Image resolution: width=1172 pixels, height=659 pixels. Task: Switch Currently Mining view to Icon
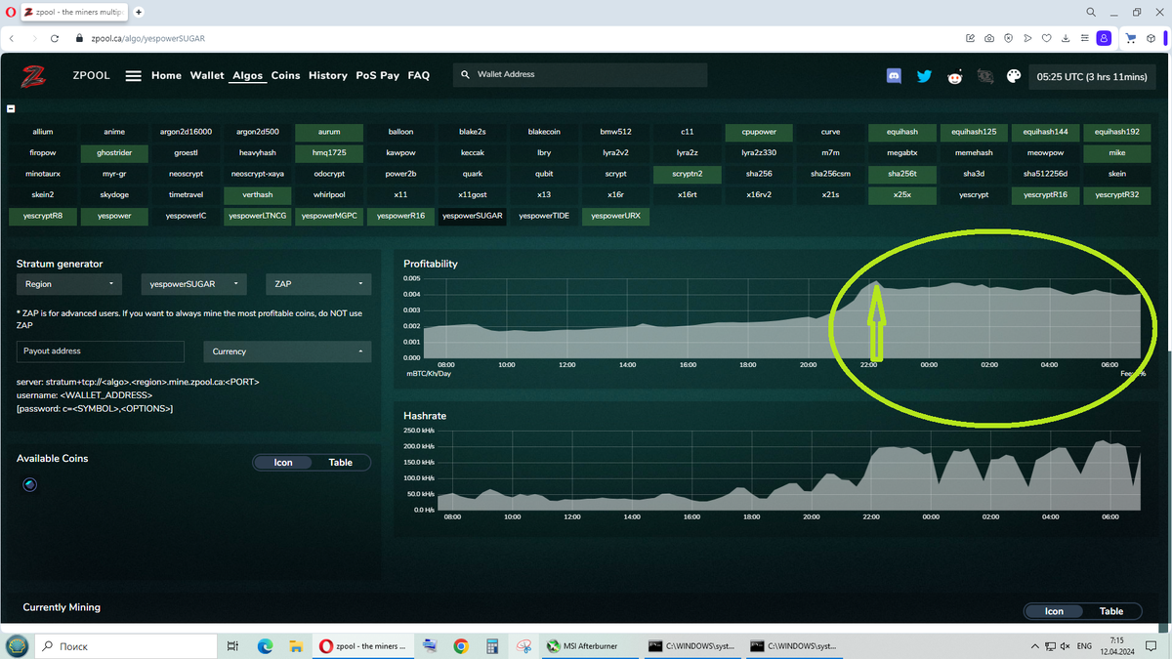point(1054,611)
